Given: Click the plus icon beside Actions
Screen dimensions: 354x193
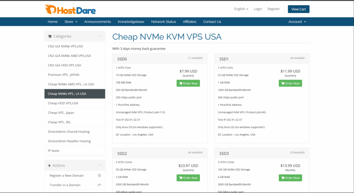Looking at the screenshot, I should tap(49, 165).
